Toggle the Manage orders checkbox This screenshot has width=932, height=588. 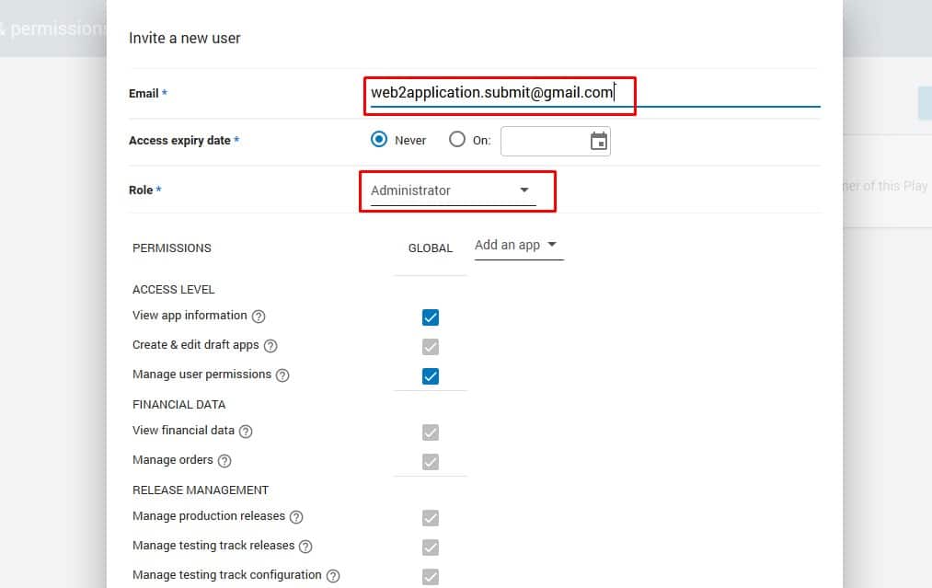pos(431,462)
